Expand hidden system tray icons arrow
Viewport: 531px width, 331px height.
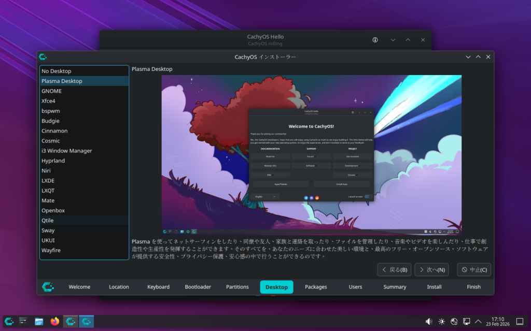(x=478, y=322)
